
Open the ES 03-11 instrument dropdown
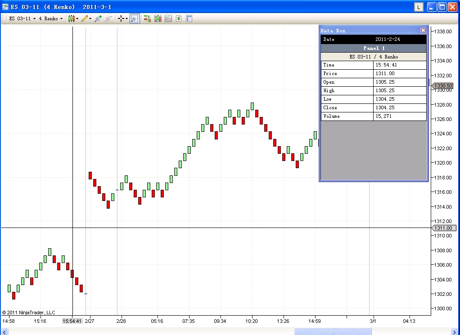click(23, 18)
